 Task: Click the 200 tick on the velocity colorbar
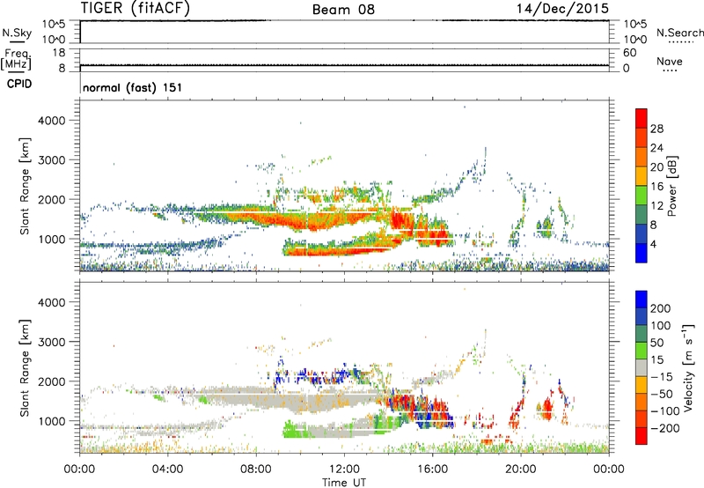coord(661,308)
